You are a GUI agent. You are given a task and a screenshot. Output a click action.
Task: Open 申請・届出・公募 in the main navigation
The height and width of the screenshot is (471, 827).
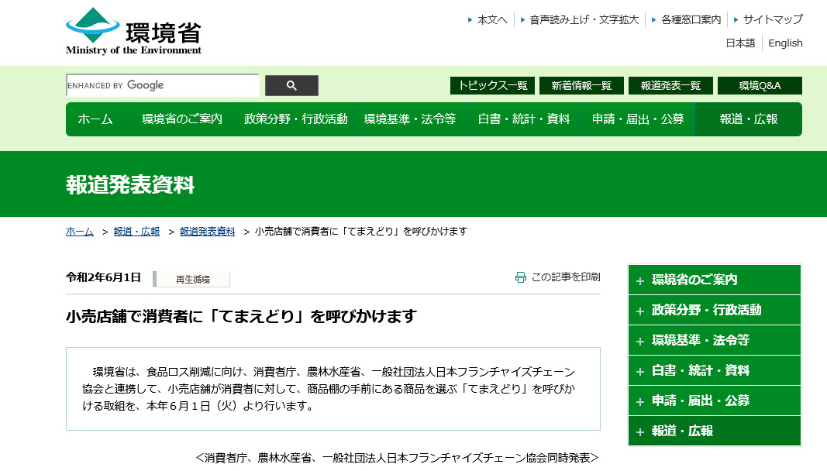(638, 119)
